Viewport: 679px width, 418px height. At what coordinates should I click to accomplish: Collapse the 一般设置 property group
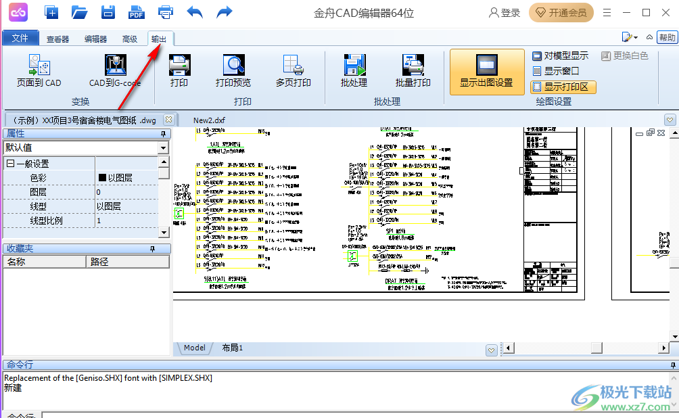coord(10,163)
